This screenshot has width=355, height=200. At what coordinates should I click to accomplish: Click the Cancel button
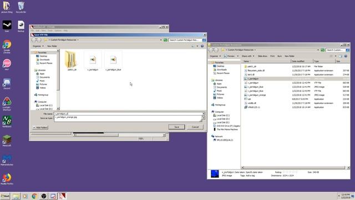195,127
